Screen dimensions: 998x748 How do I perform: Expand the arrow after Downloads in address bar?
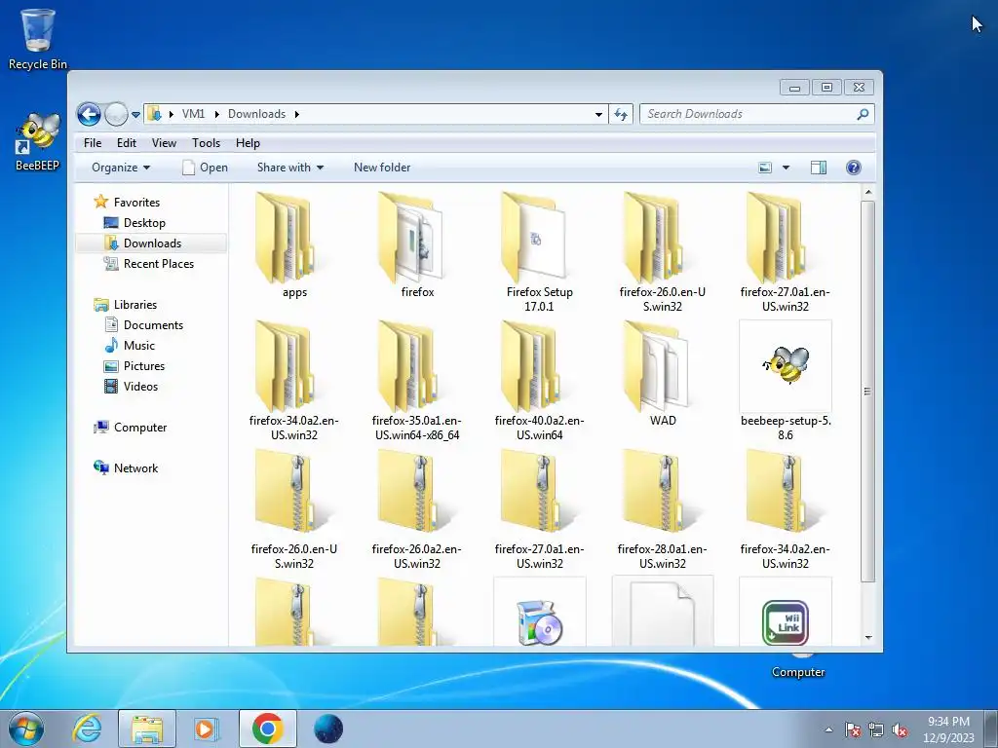(296, 115)
